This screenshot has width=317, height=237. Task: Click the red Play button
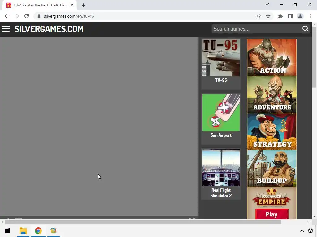(x=272, y=214)
